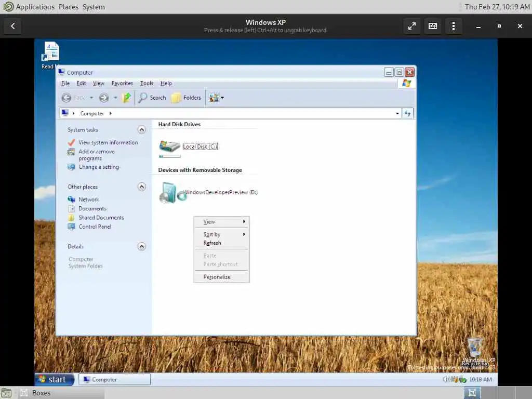Viewport: 532px width, 399px height.
Task: Expand the address bar dropdown
Action: (x=397, y=113)
